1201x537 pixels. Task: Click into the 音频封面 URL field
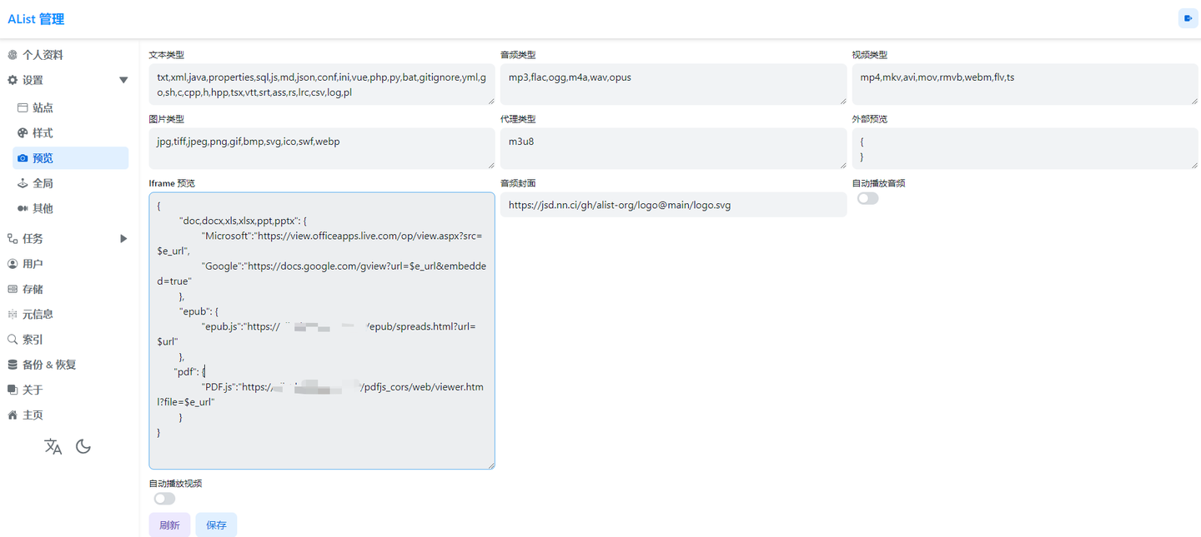673,205
